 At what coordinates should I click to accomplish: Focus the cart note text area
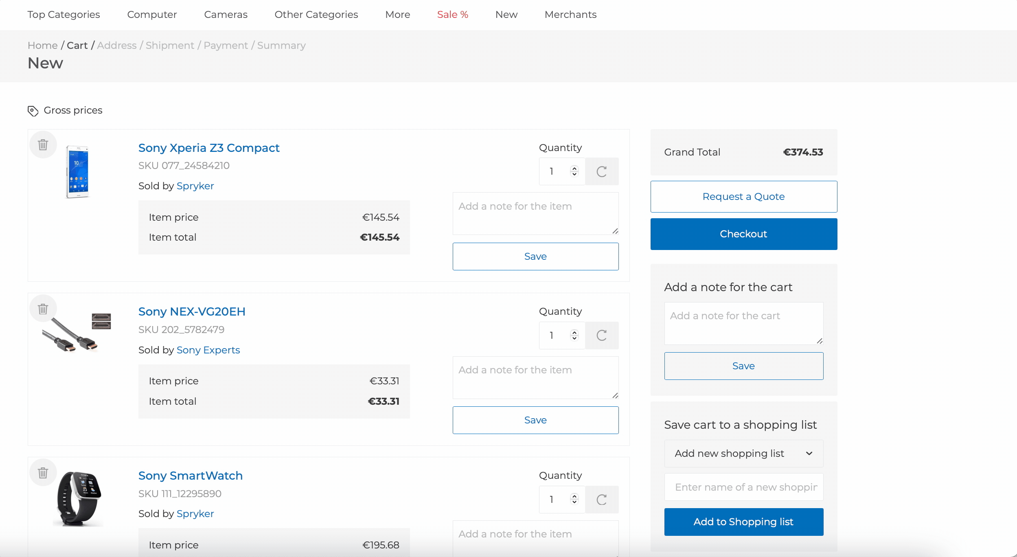pyautogui.click(x=744, y=323)
